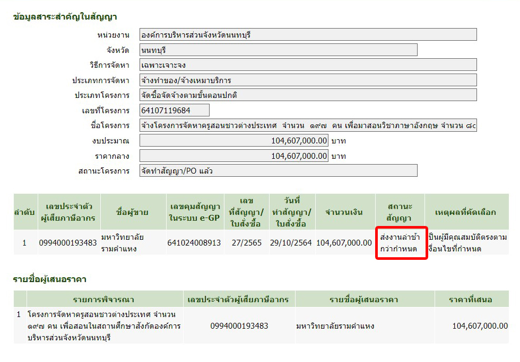Click the งบประมาณ budget amount field
The width and height of the screenshot is (520, 362).
click(x=234, y=141)
